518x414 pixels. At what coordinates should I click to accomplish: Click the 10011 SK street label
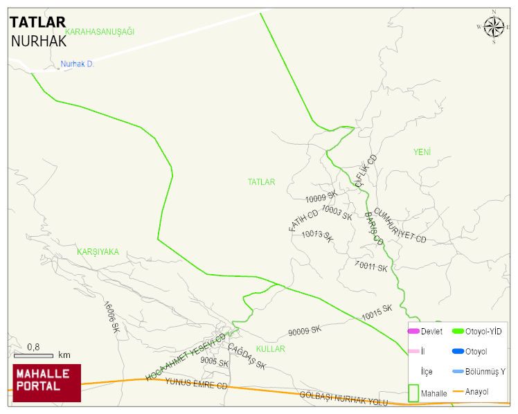pos(371,266)
